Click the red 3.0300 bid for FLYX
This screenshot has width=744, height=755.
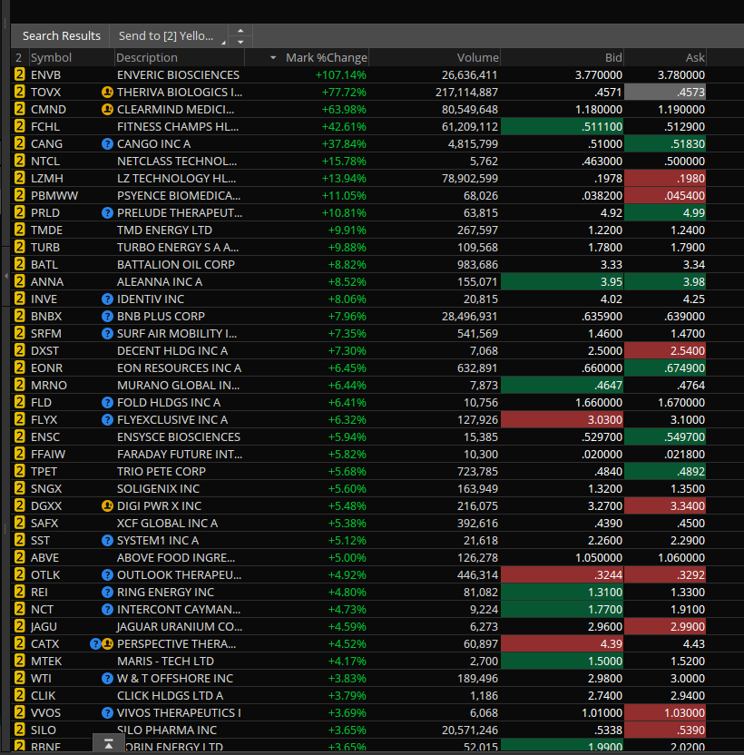click(x=562, y=419)
